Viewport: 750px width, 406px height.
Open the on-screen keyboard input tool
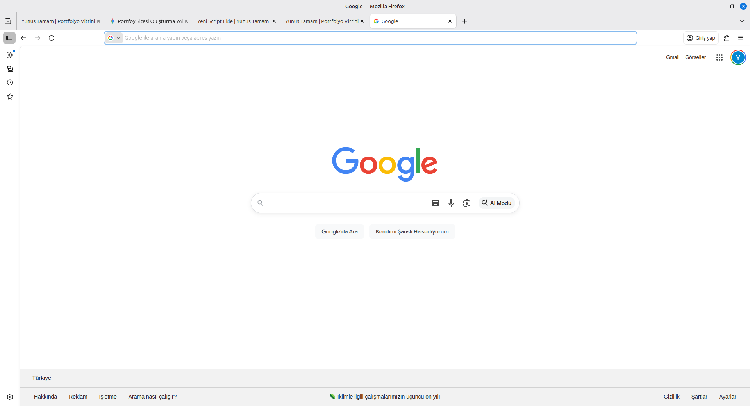tap(436, 203)
